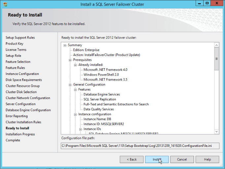Click the SQL Server setup title bar icon

(4, 4)
